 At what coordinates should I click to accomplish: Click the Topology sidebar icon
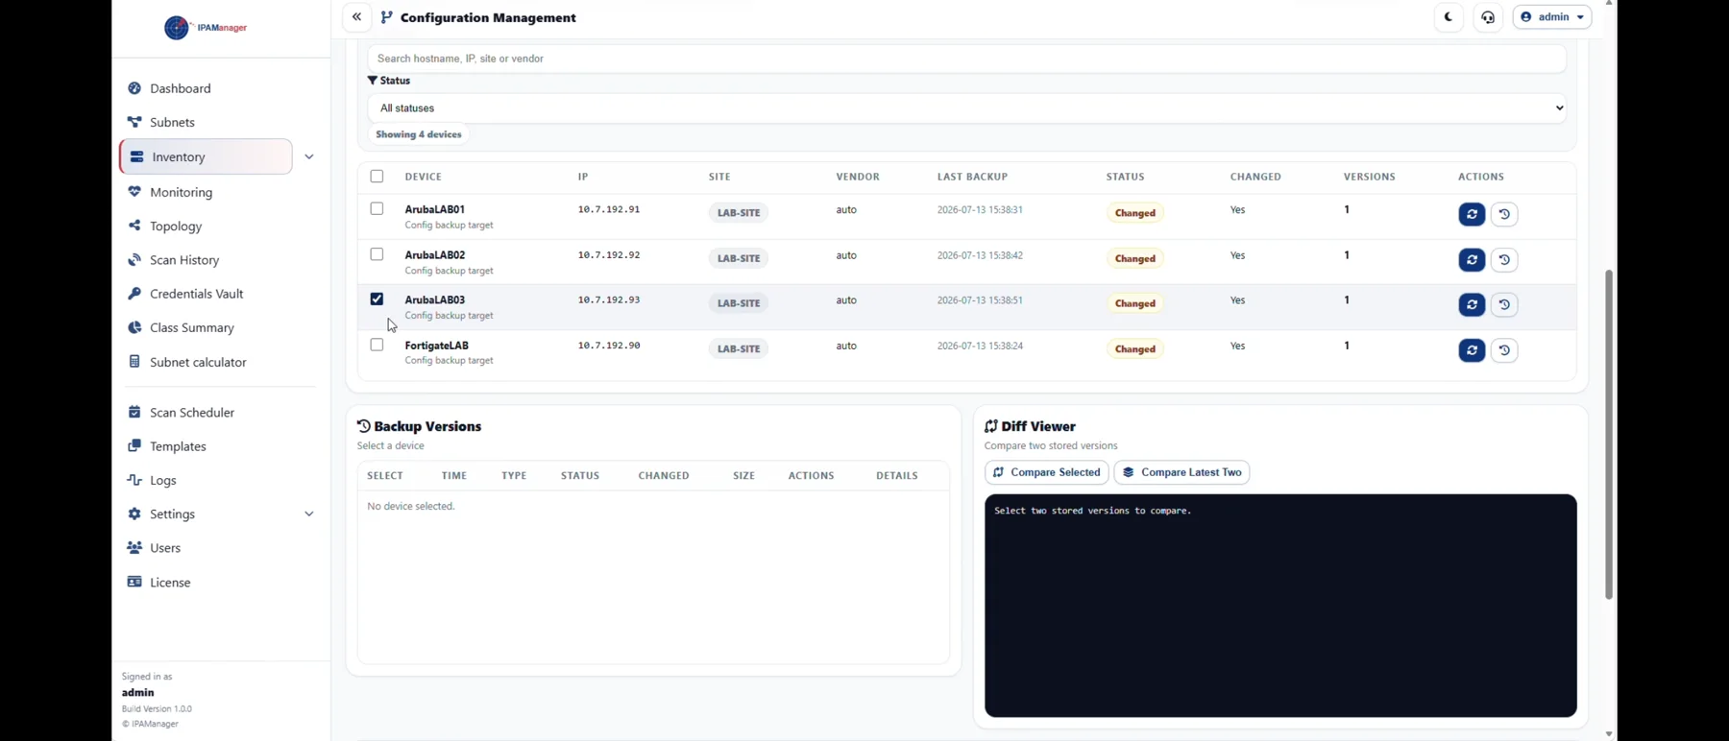[x=134, y=226]
